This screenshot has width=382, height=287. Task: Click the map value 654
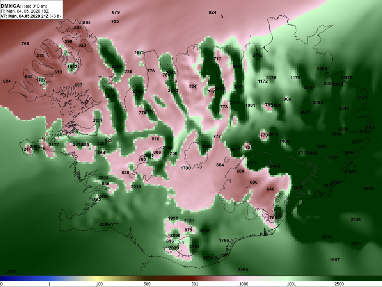tap(7, 81)
